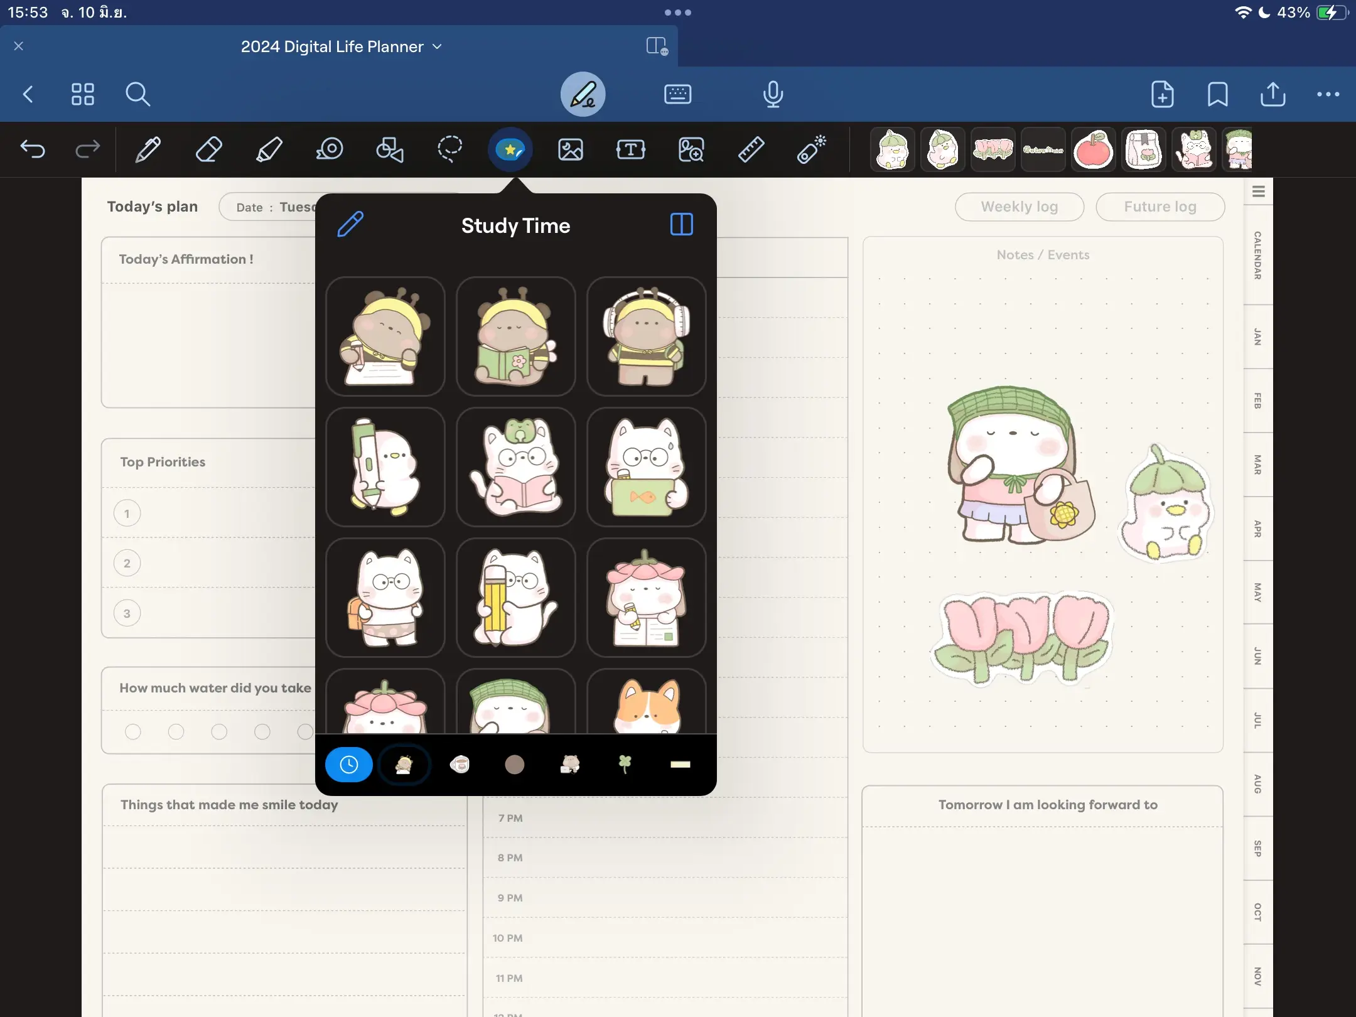Open document search with the magnifier icon
Image resolution: width=1356 pixels, height=1017 pixels.
[x=137, y=94]
